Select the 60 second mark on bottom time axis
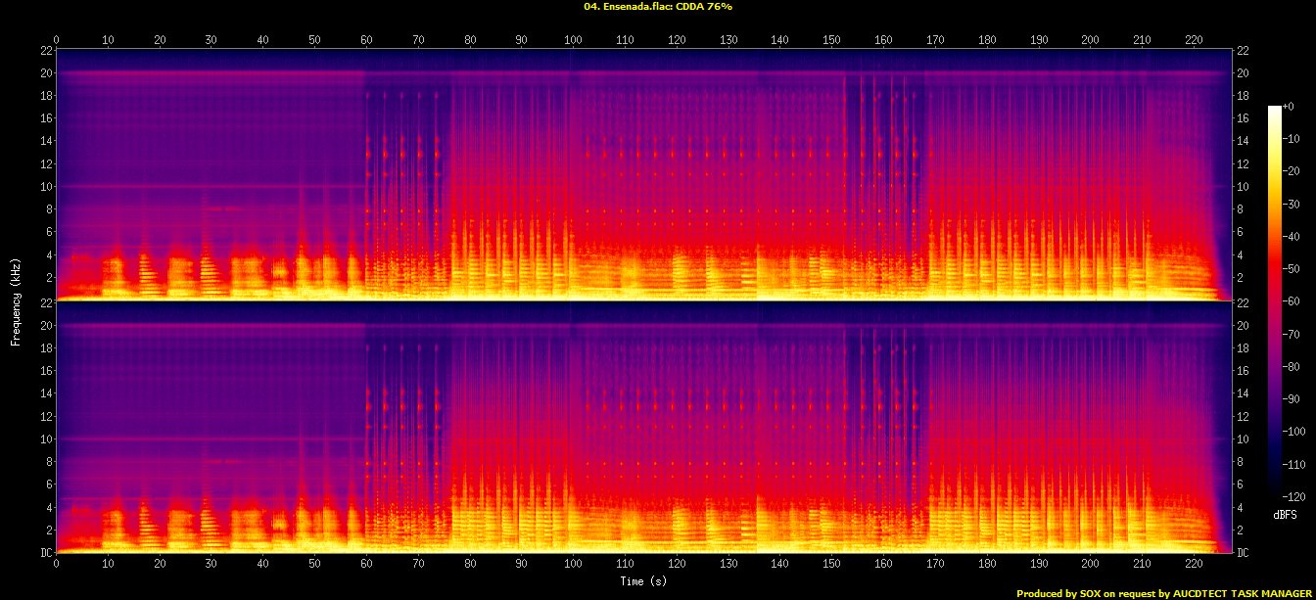This screenshot has height=600, width=1316. click(x=366, y=564)
